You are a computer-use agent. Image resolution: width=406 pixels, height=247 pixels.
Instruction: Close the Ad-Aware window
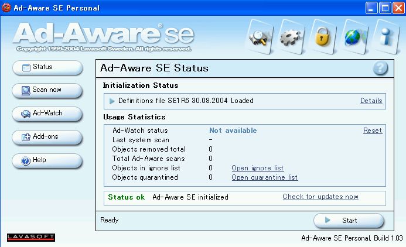tap(398, 8)
